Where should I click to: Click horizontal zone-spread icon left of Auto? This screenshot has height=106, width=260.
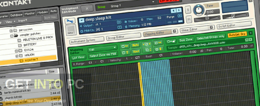coord(125,46)
